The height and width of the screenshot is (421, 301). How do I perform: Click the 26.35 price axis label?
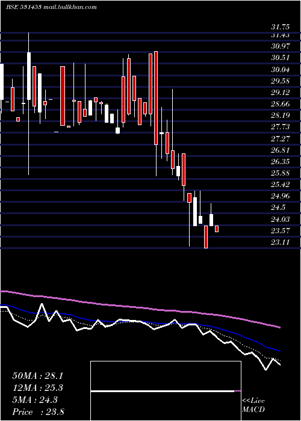tap(281, 162)
